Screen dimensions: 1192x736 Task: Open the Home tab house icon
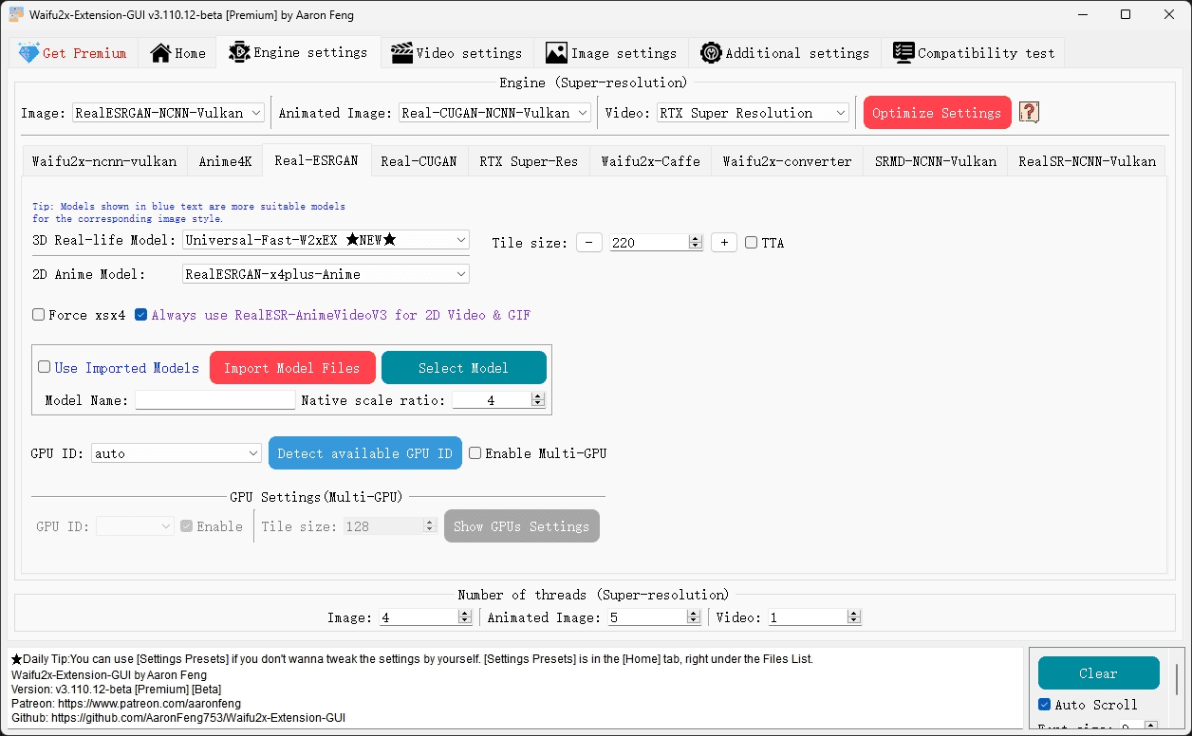pyautogui.click(x=160, y=53)
